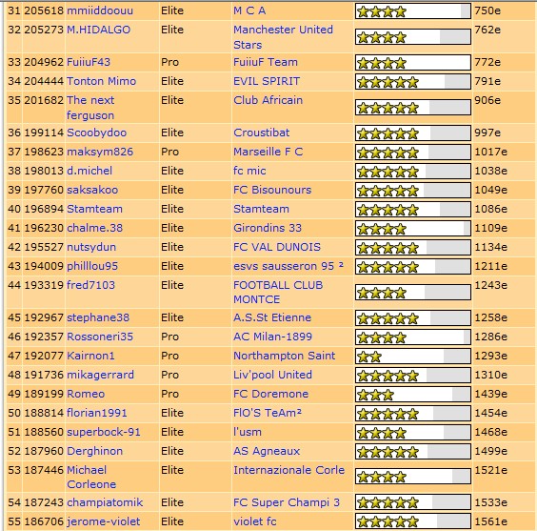This screenshot has width=537, height=531.
Task: Open FC Bisounours team link
Action: pos(272,190)
